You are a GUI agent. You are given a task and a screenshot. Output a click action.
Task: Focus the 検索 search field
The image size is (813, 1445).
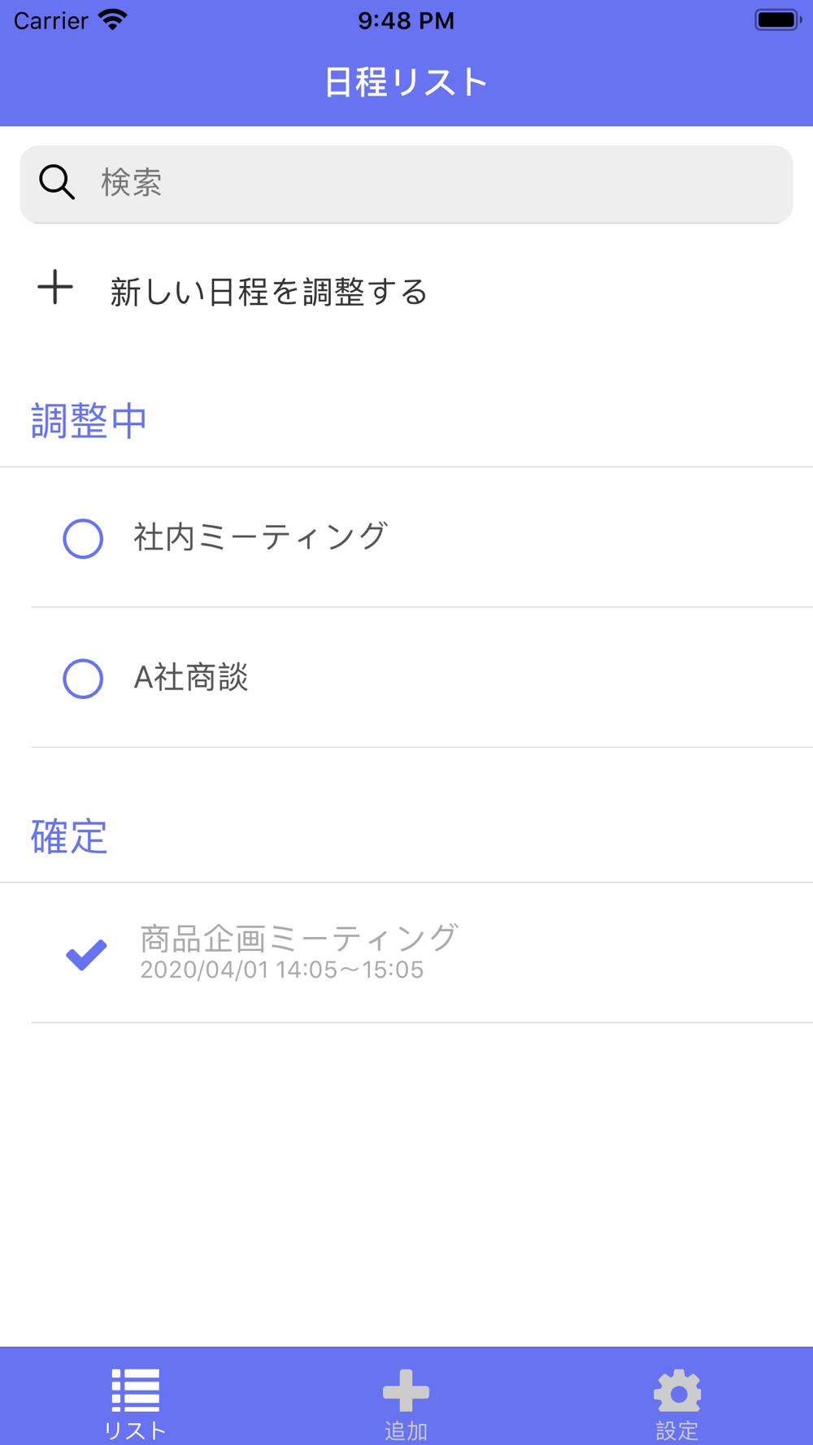[x=406, y=184]
